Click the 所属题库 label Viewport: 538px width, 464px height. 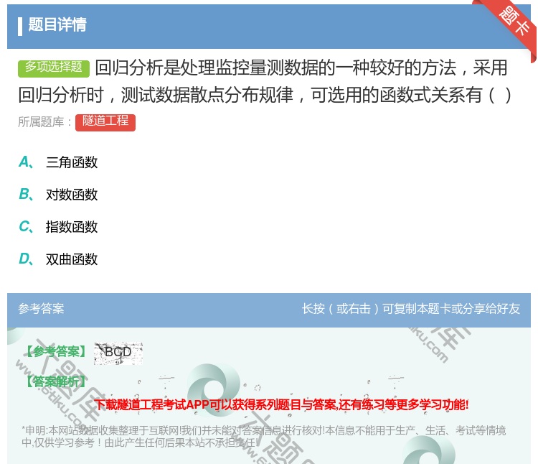[44, 122]
